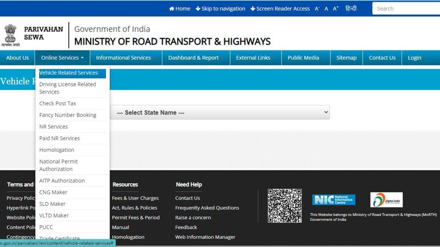
Task: Increase font size with A+ button
Action: click(x=335, y=8)
